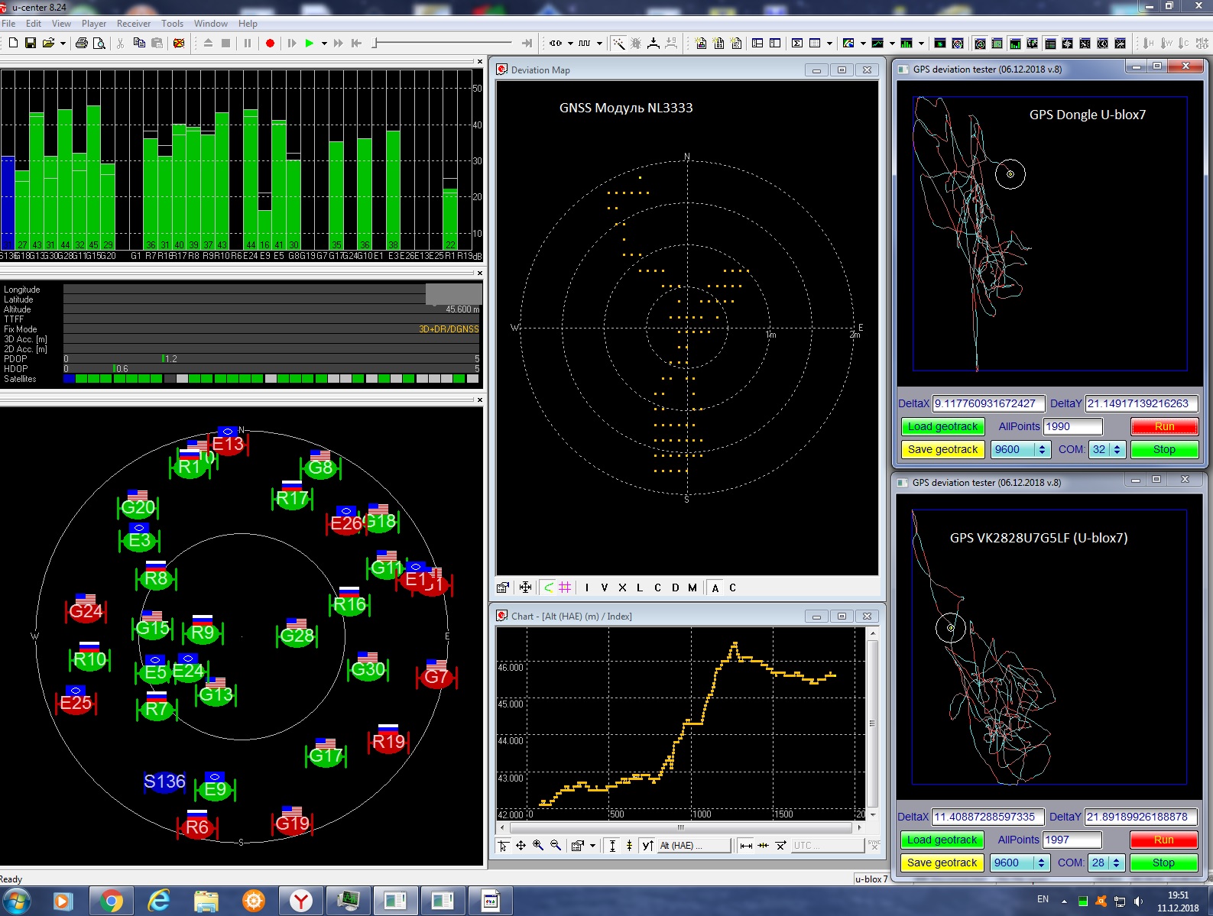The width and height of the screenshot is (1213, 916).
Task: Click Save geotrack in VK2828U7G5LF window
Action: (942, 863)
